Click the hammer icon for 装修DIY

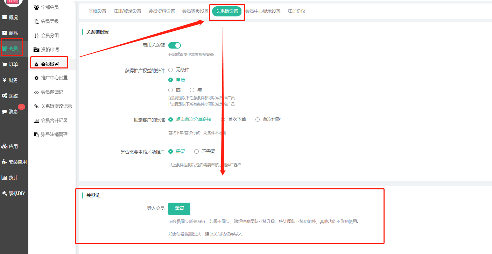5,193
